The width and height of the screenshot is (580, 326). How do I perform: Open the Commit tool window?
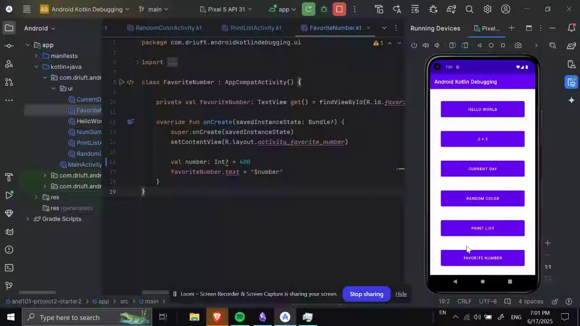point(9,46)
